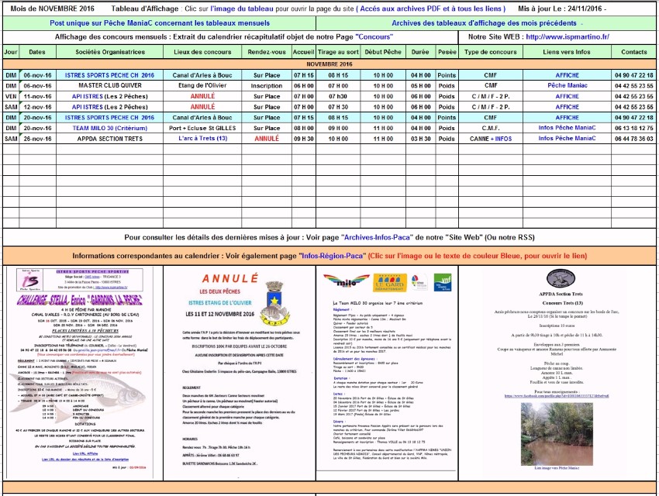Open the TEAM MILO 30 (Critérium) link
Image resolution: width=659 pixels, height=496 pixels.
click(109, 128)
